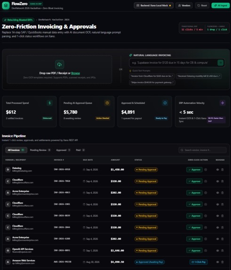Screen dimensions: 231x270
Task: Delete the Cloudflare INV-2026-2844 invoice
Action: (222, 228)
